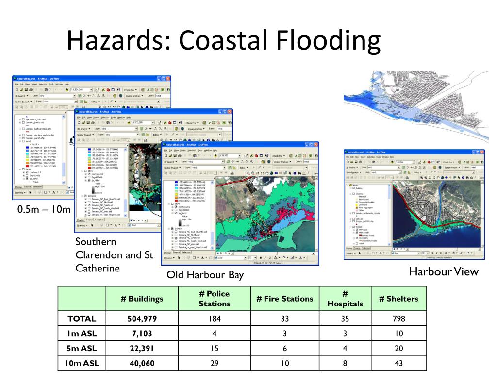Click yellow Limestone swatch in Harbour View window
The height and width of the screenshot is (373, 497).
[x=357, y=205]
